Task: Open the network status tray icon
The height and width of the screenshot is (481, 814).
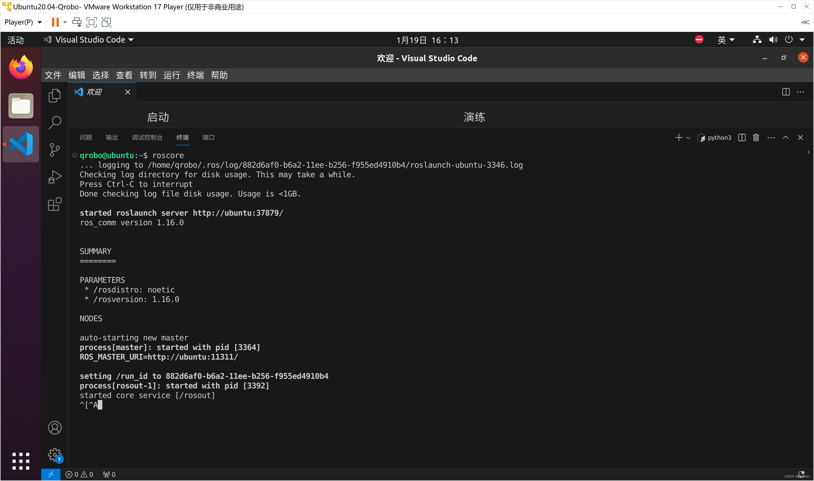Action: tap(757, 40)
